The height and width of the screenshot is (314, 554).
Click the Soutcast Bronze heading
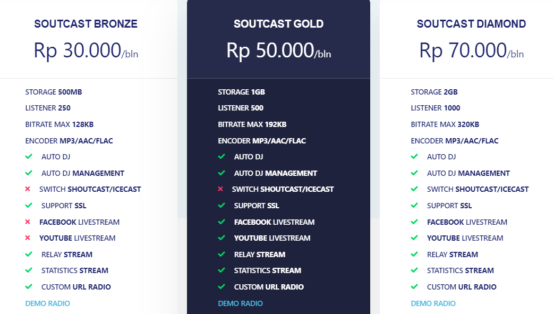[85, 24]
